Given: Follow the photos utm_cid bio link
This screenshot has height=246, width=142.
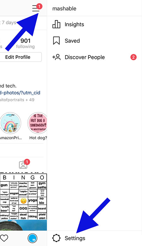Looking at the screenshot, I should (20, 93).
